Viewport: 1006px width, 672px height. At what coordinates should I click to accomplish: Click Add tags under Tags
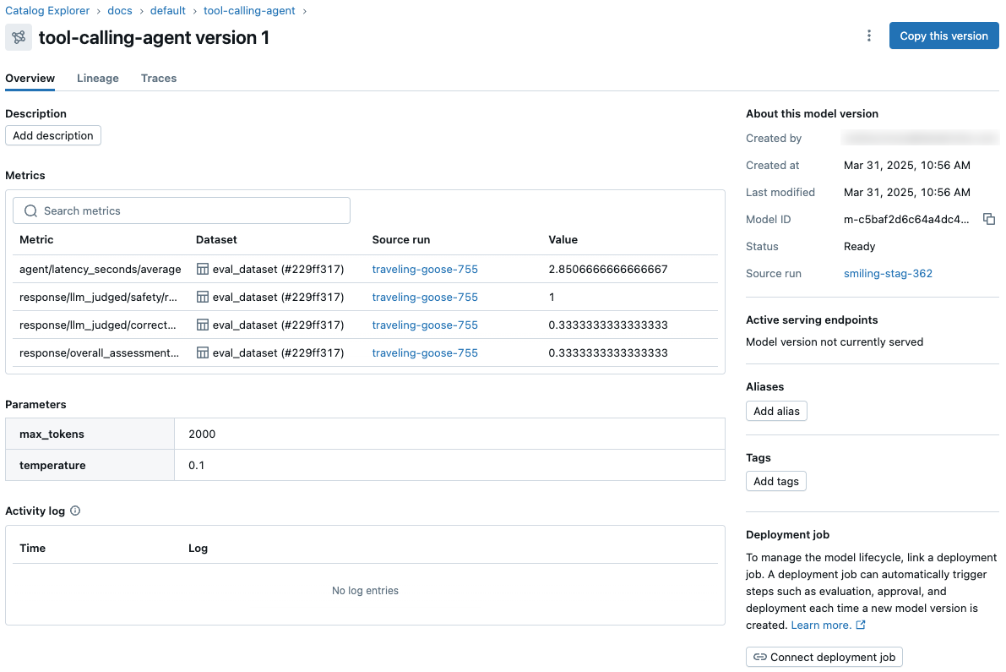click(x=775, y=481)
